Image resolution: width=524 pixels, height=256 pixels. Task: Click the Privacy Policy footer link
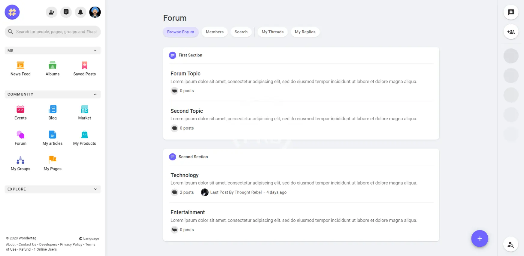pyautogui.click(x=71, y=245)
